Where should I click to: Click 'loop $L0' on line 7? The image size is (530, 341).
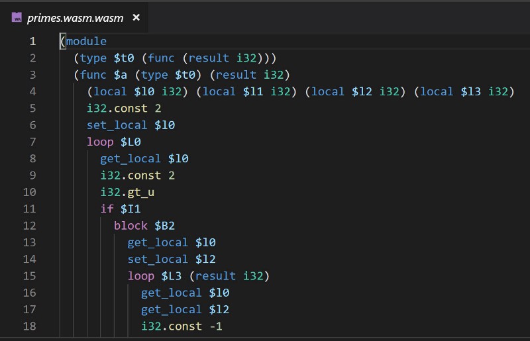(114, 142)
